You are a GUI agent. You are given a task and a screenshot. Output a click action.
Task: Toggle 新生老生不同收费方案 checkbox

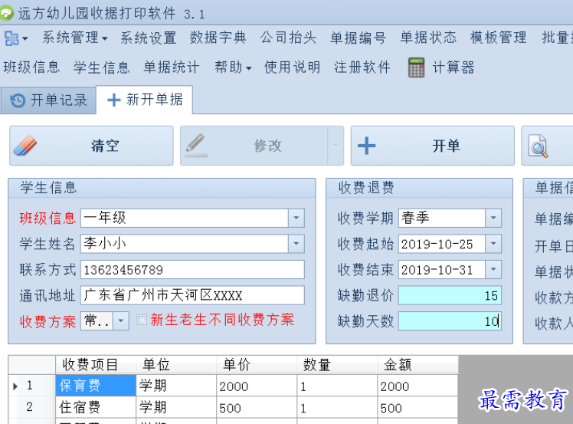(x=142, y=320)
